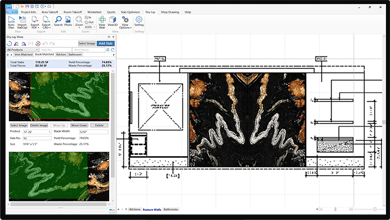Adjust the zoom slider in status bar
The width and height of the screenshot is (390, 220).
pos(374,209)
